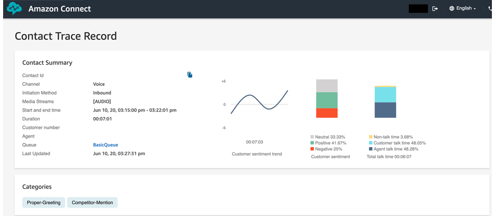Click the Last Updated timestamp value
The width and height of the screenshot is (495, 216).
tap(119, 154)
